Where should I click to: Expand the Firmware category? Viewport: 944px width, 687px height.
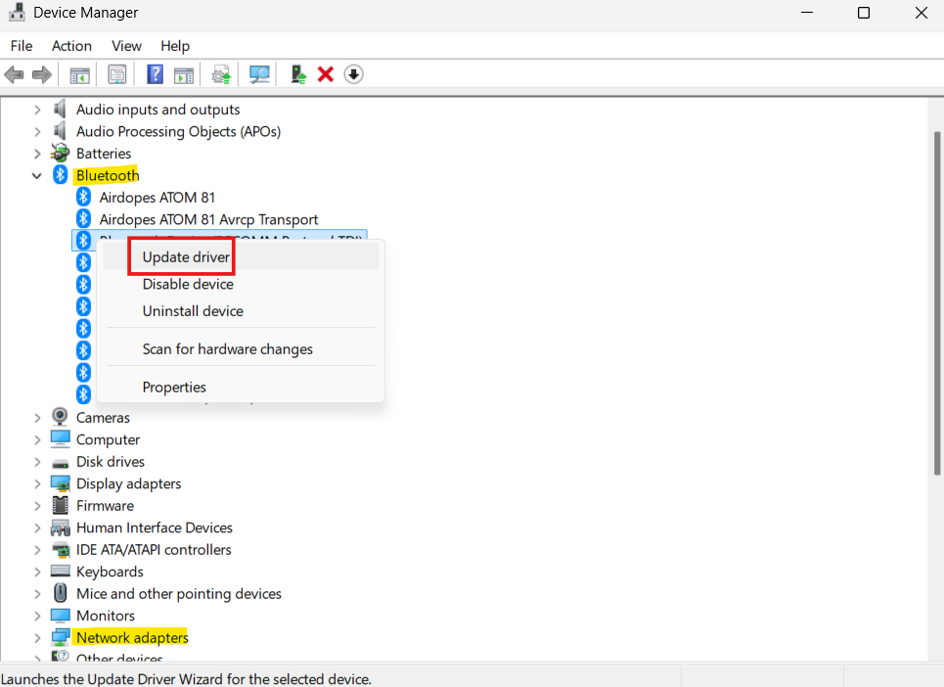pos(37,506)
